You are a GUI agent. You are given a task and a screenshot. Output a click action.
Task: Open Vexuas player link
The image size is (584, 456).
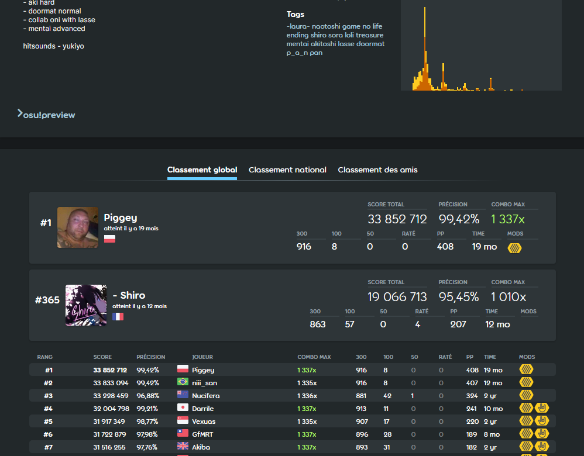click(204, 422)
